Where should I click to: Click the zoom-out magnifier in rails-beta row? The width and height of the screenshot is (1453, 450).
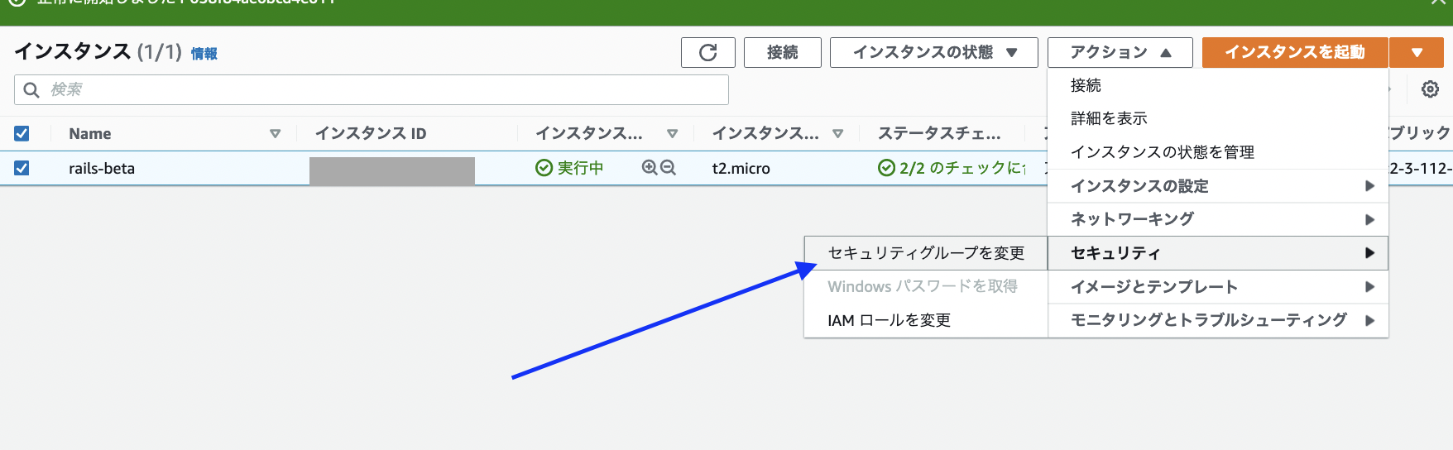pyautogui.click(x=668, y=168)
